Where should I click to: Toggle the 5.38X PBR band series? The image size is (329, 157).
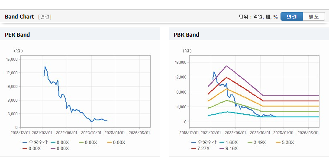click(285, 142)
